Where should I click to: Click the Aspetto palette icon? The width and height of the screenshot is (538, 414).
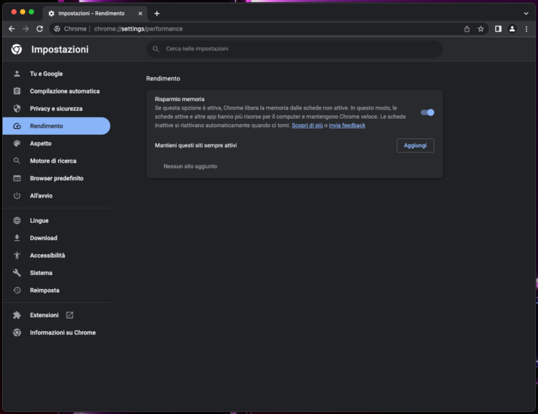pyautogui.click(x=17, y=144)
